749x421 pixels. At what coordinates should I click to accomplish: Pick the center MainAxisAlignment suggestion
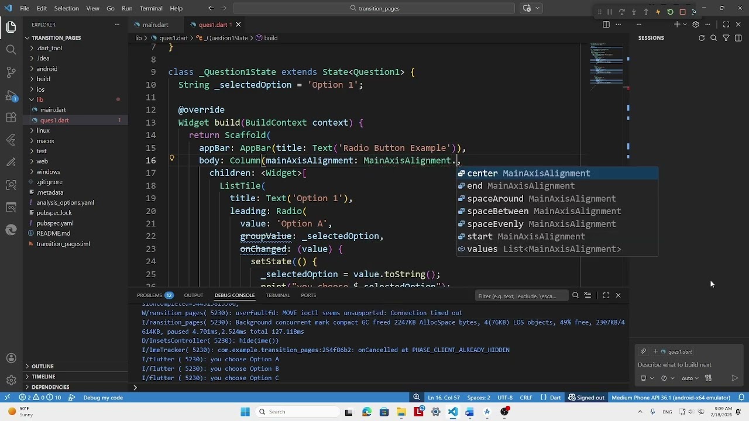coord(557,173)
